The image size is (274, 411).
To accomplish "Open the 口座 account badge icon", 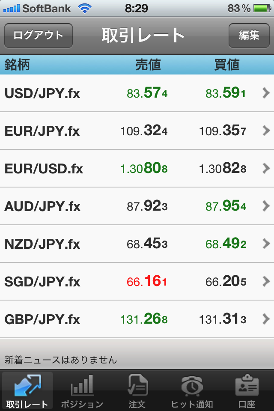I will [247, 385].
